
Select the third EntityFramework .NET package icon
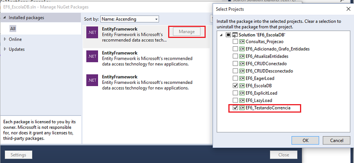tap(92, 80)
